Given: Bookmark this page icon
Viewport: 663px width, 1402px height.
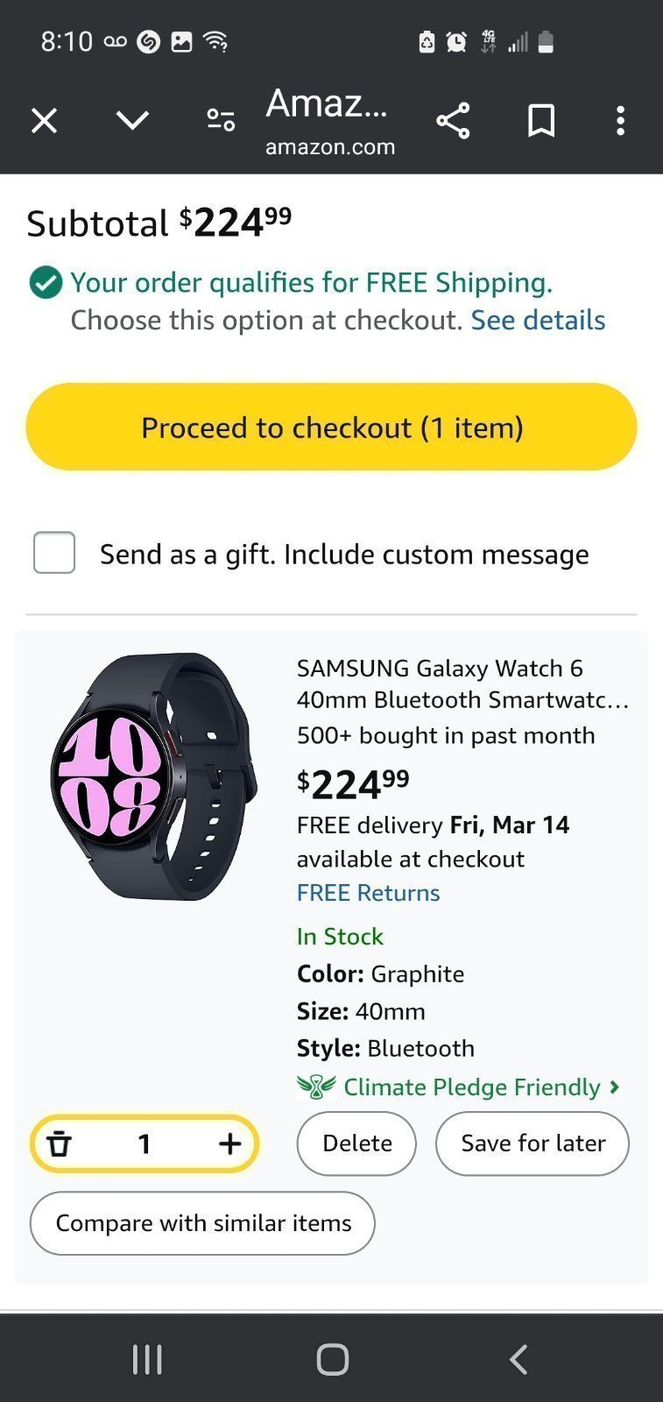Looking at the screenshot, I should point(541,120).
